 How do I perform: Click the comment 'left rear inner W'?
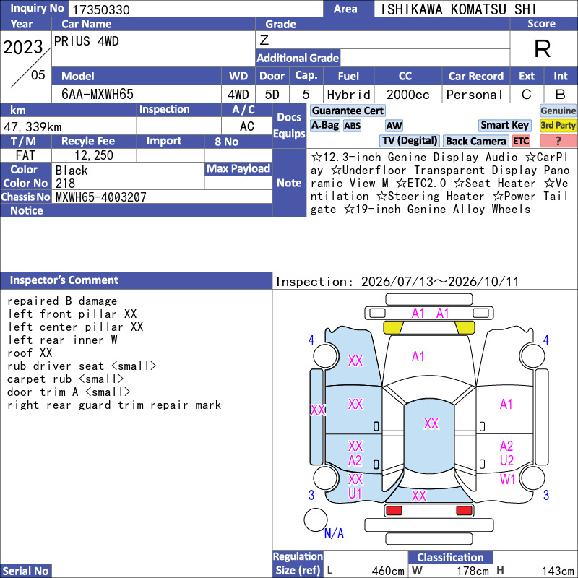[62, 340]
